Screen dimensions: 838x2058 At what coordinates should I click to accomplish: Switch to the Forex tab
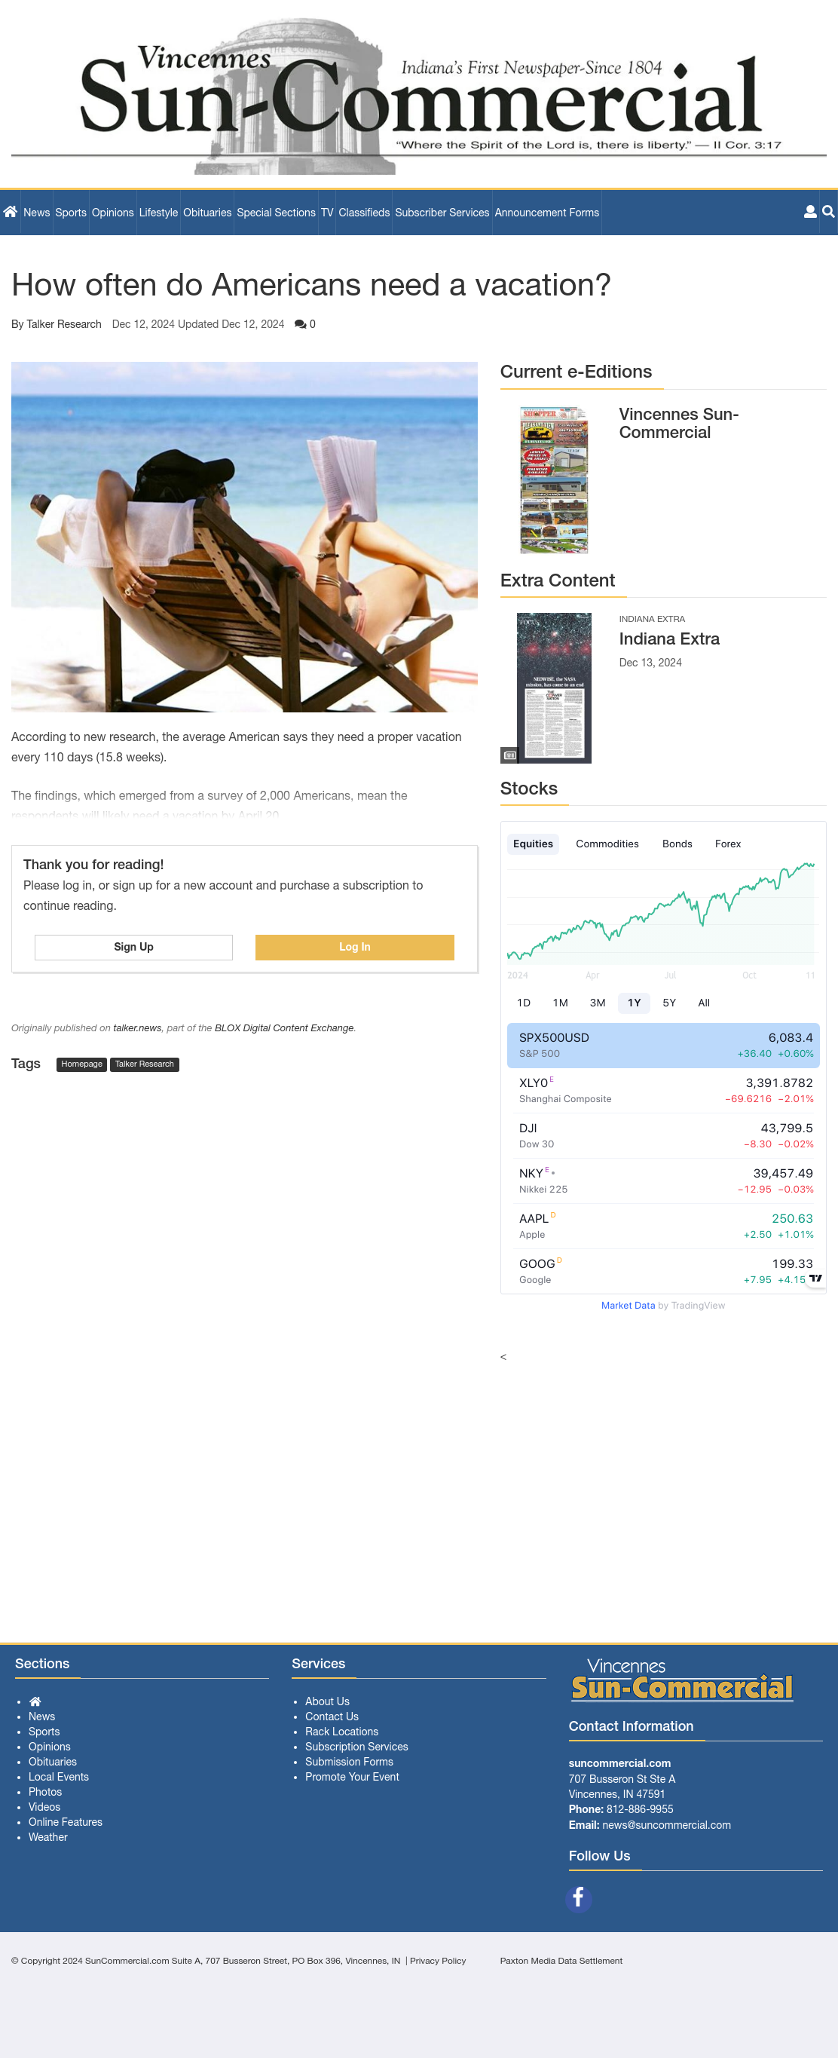click(728, 844)
